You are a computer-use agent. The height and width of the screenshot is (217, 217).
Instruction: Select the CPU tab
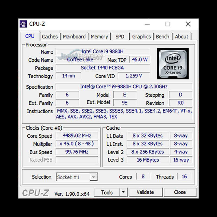[x=30, y=36]
